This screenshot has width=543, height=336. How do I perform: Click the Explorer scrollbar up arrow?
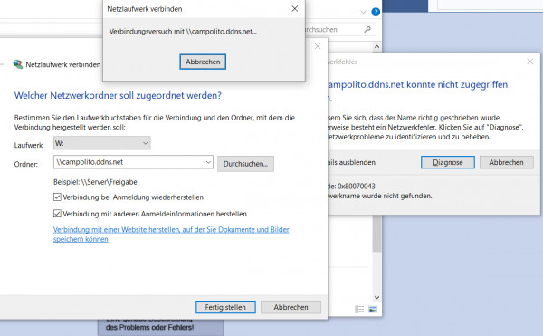(x=376, y=46)
